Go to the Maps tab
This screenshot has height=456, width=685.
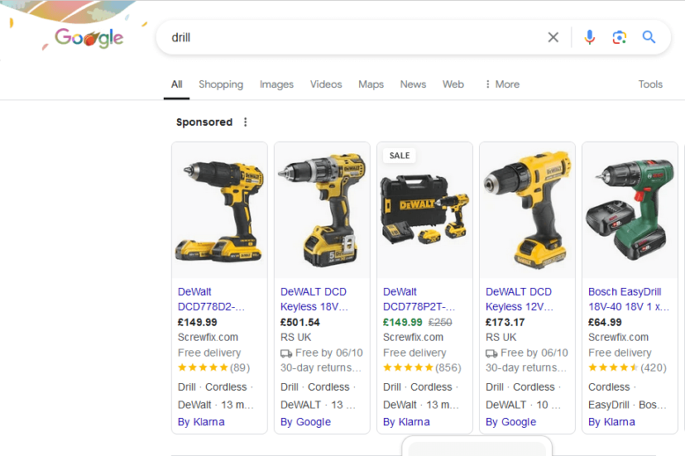coord(371,85)
